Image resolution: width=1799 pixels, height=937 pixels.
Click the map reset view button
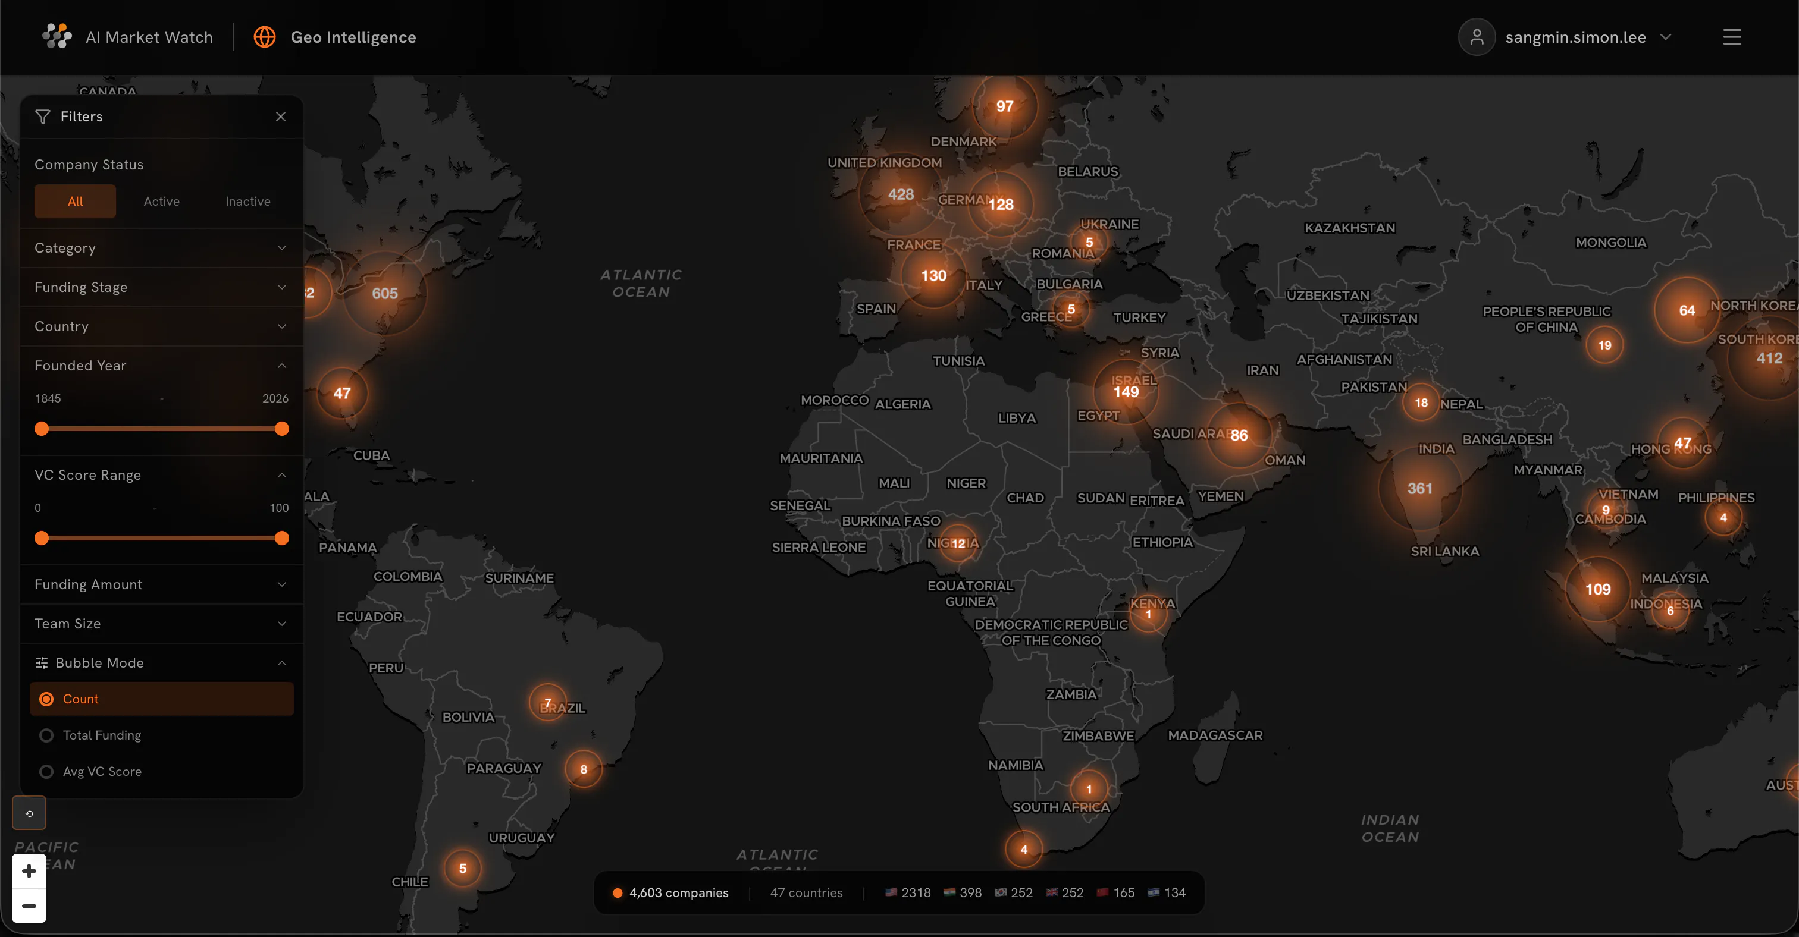click(29, 813)
